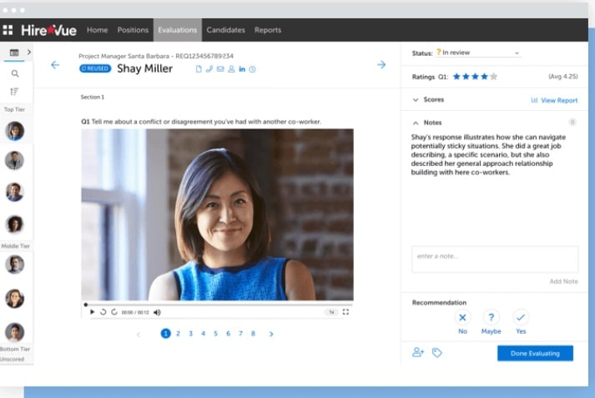Collapse the Notes section

pyautogui.click(x=416, y=123)
